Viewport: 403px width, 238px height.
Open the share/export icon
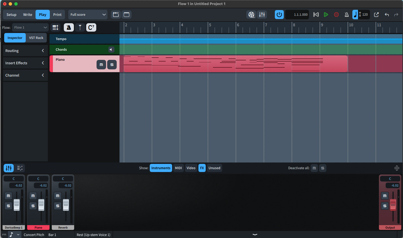click(x=376, y=15)
